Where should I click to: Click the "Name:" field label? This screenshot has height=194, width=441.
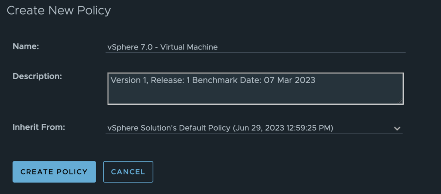(26, 46)
